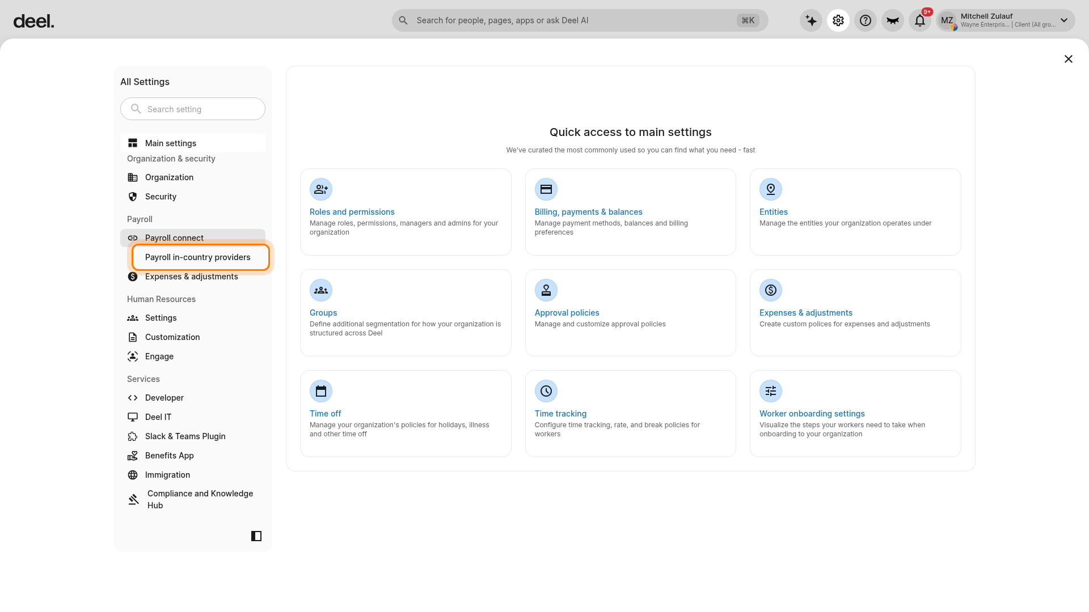Open Payroll in-country providers
1089x612 pixels.
pos(201,257)
